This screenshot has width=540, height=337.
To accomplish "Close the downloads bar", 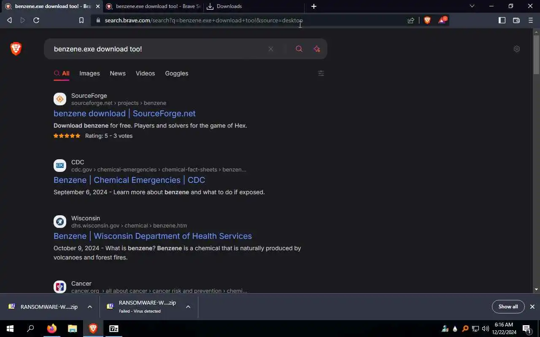I will [x=532, y=307].
